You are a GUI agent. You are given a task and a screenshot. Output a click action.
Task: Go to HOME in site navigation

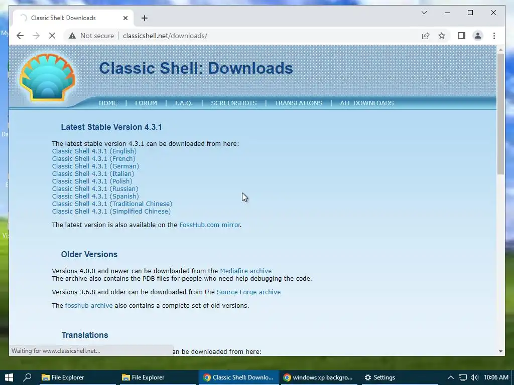108,103
